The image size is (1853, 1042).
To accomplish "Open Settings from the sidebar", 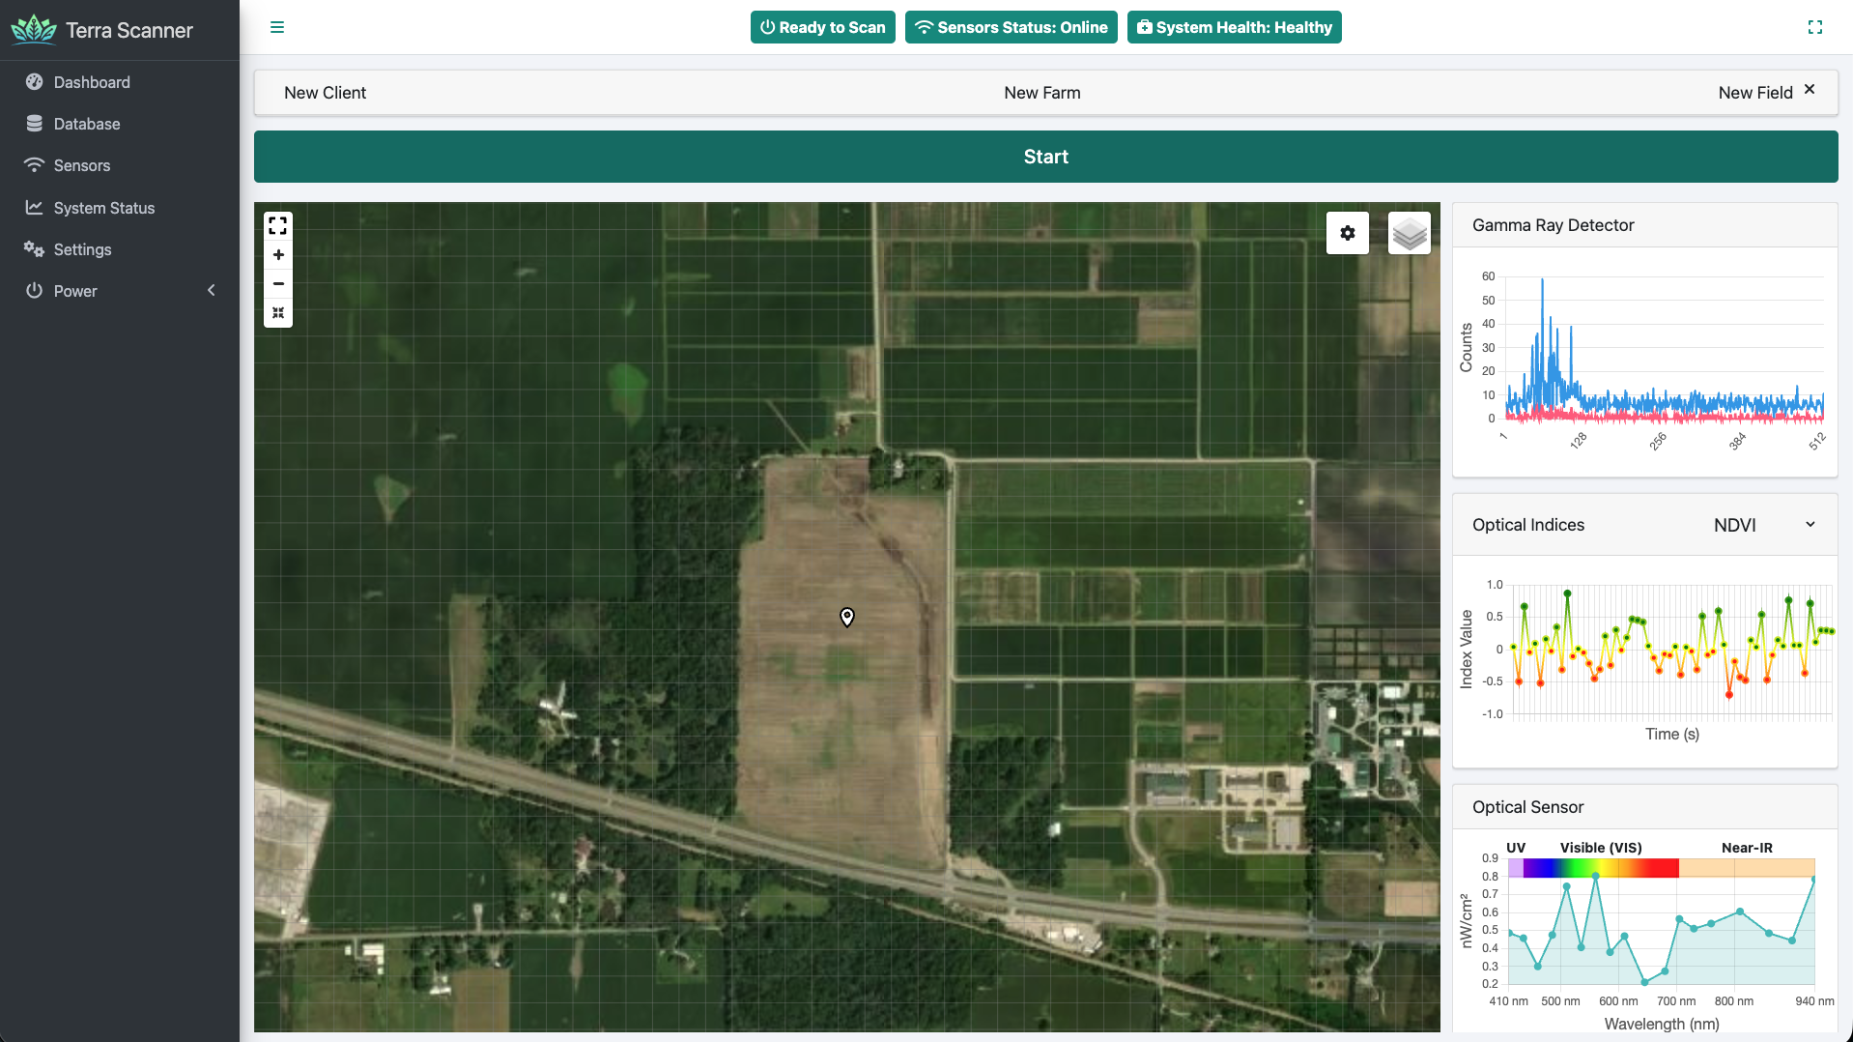I will (x=82, y=249).
